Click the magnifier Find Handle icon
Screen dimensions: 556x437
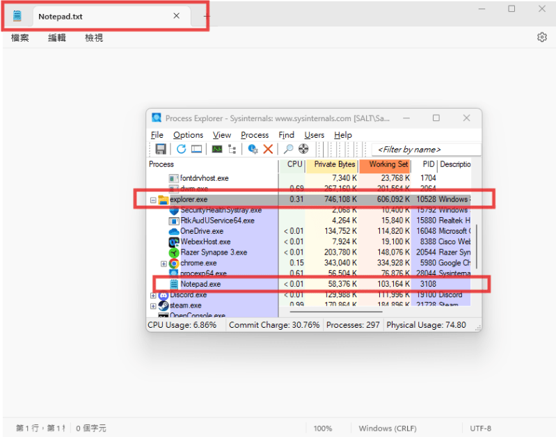[288, 149]
